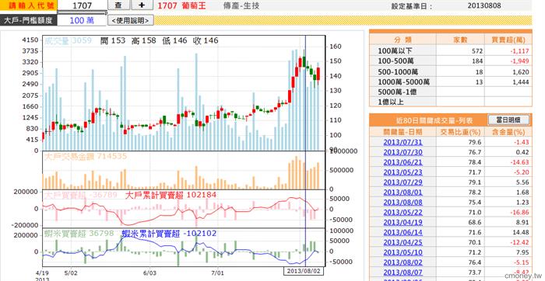Open the 2013/07/29 date link
Viewport: 545px width, 281px height.
[x=403, y=182]
